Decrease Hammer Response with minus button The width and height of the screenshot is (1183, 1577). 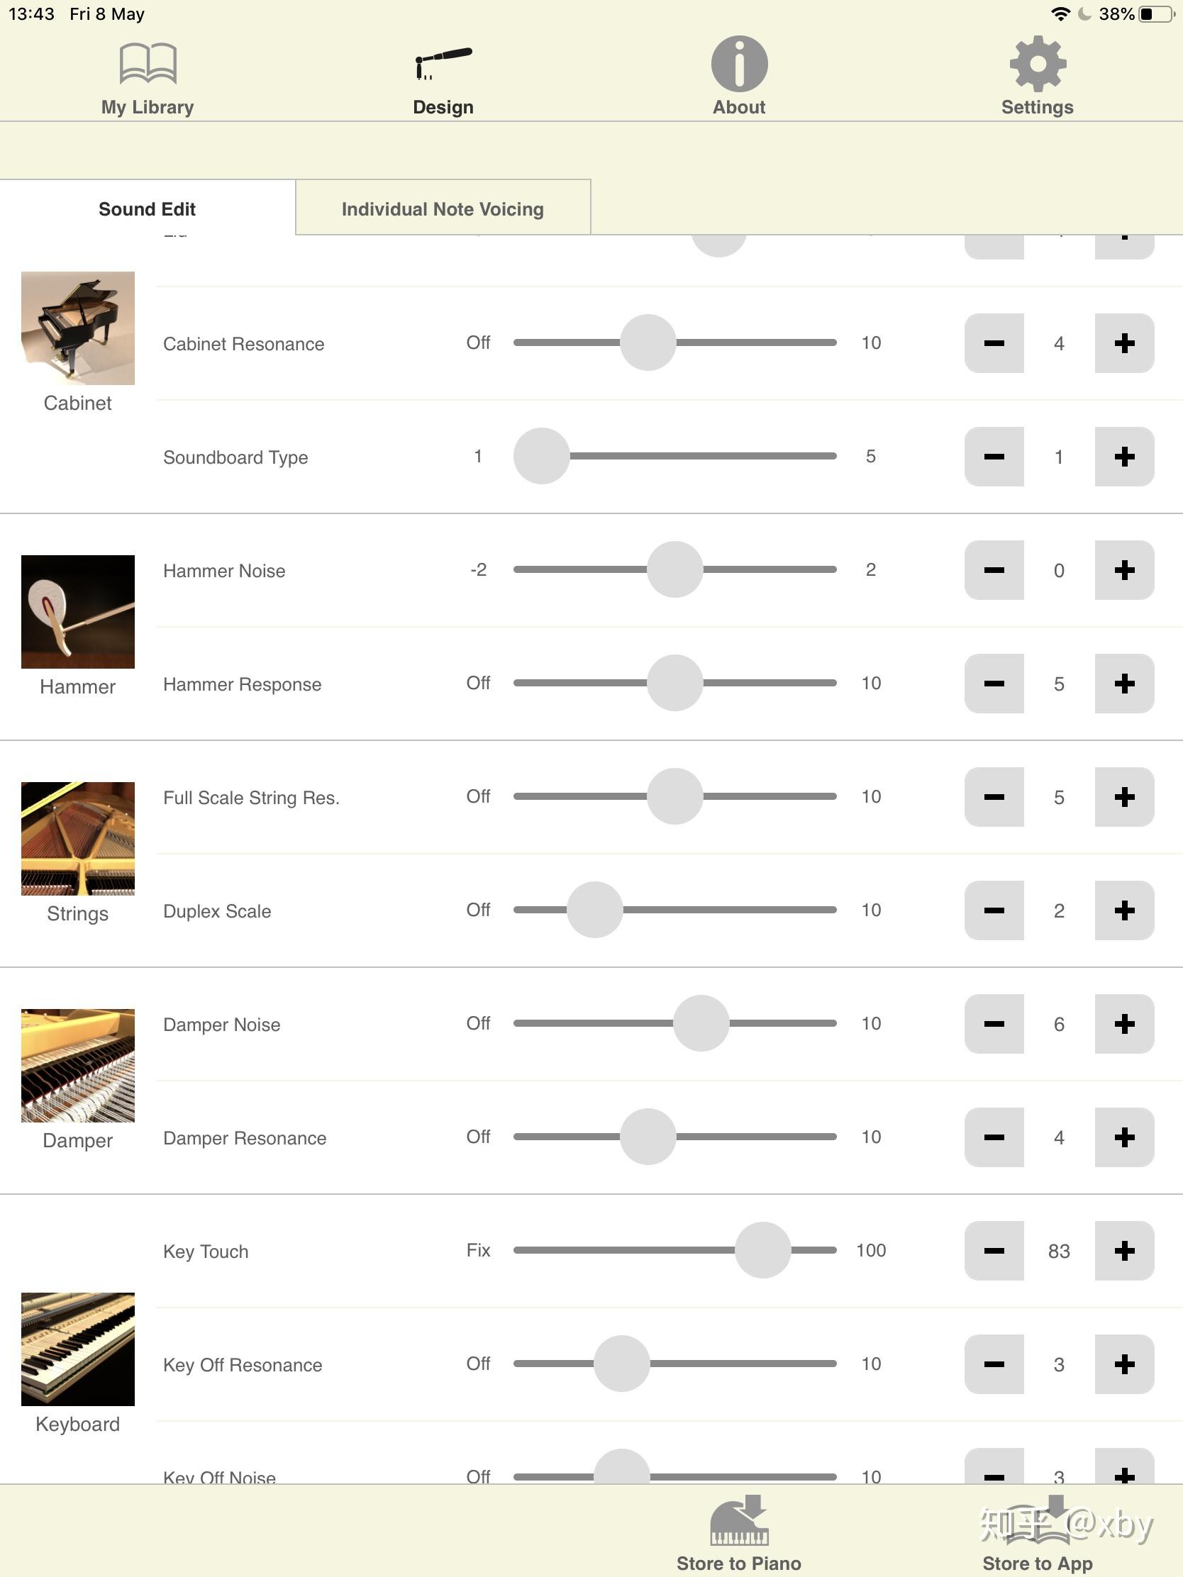click(994, 683)
